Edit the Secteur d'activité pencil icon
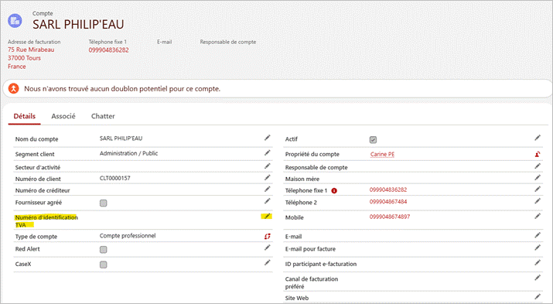 [x=268, y=166]
